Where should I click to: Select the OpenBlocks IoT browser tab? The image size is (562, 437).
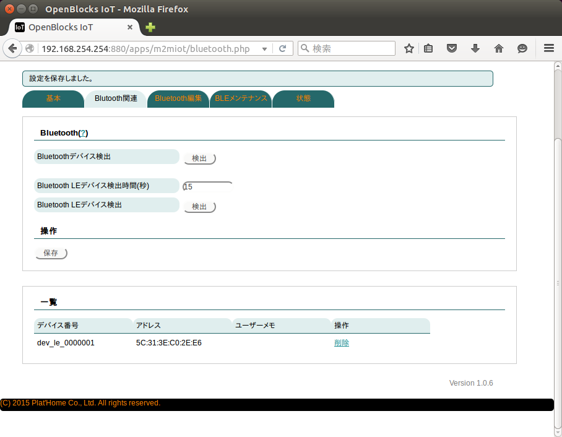(74, 27)
